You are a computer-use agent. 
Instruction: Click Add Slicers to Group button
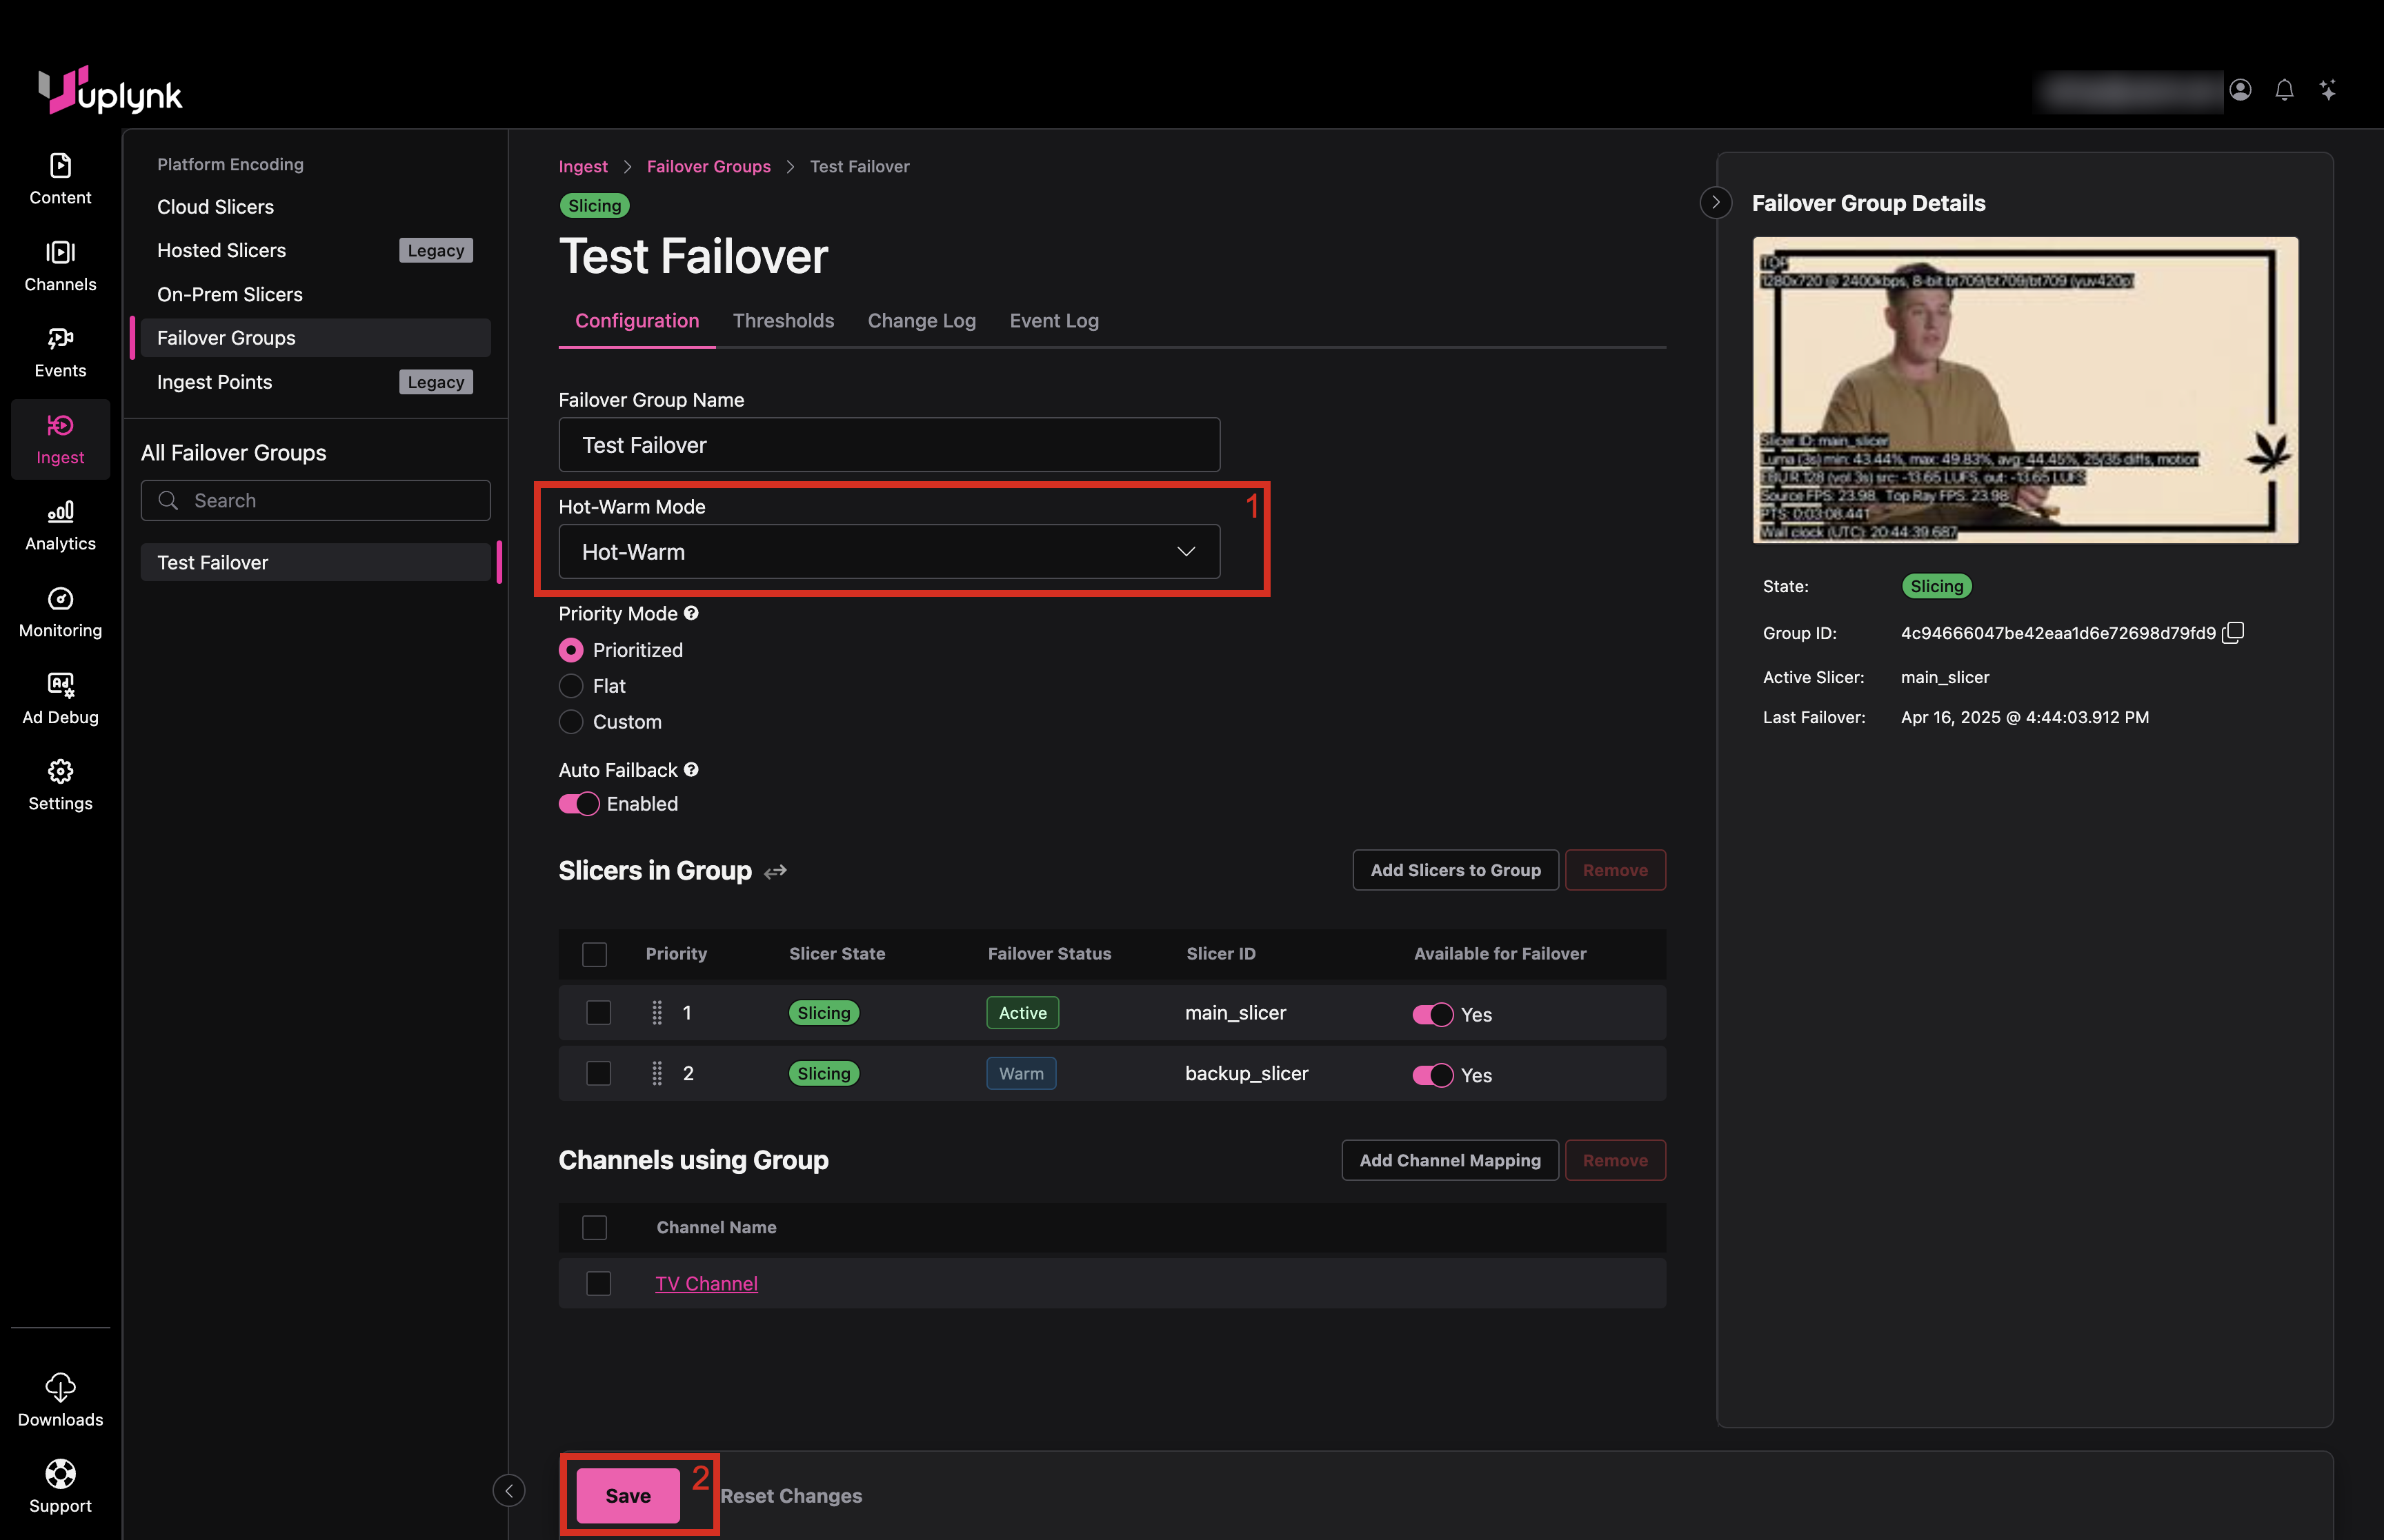pos(1455,870)
